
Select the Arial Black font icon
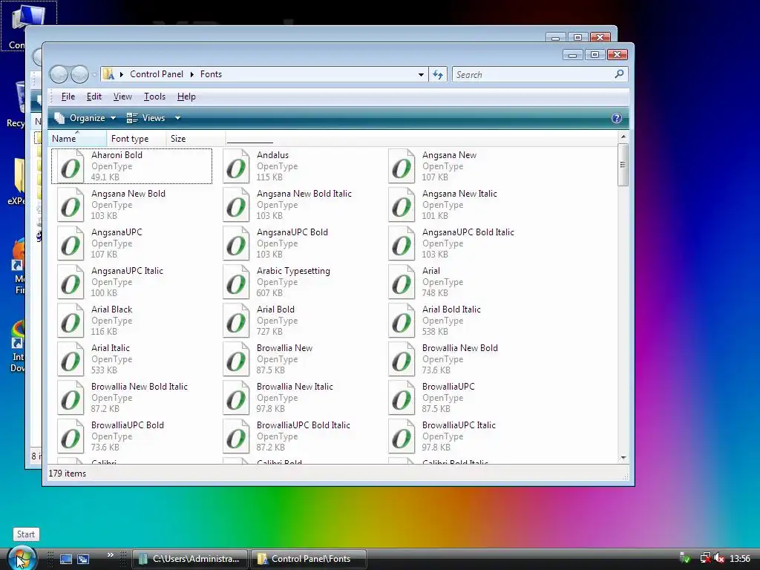[x=71, y=321]
